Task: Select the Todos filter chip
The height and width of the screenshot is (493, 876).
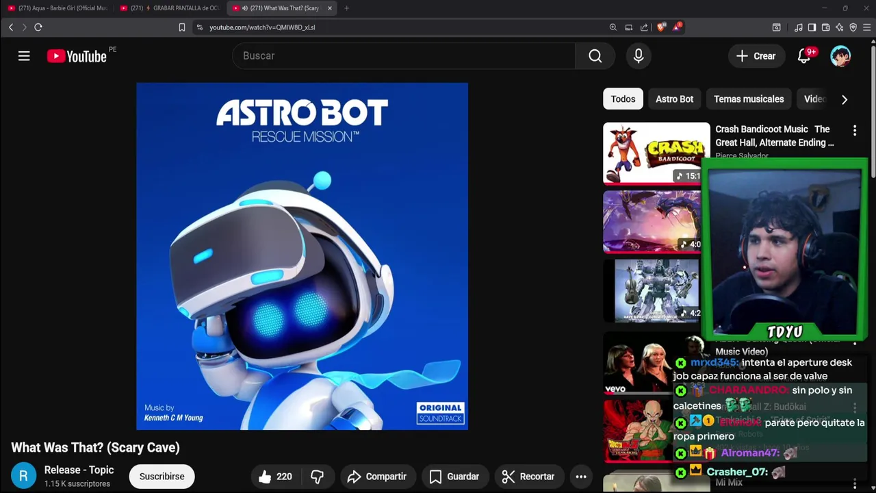Action: [623, 99]
